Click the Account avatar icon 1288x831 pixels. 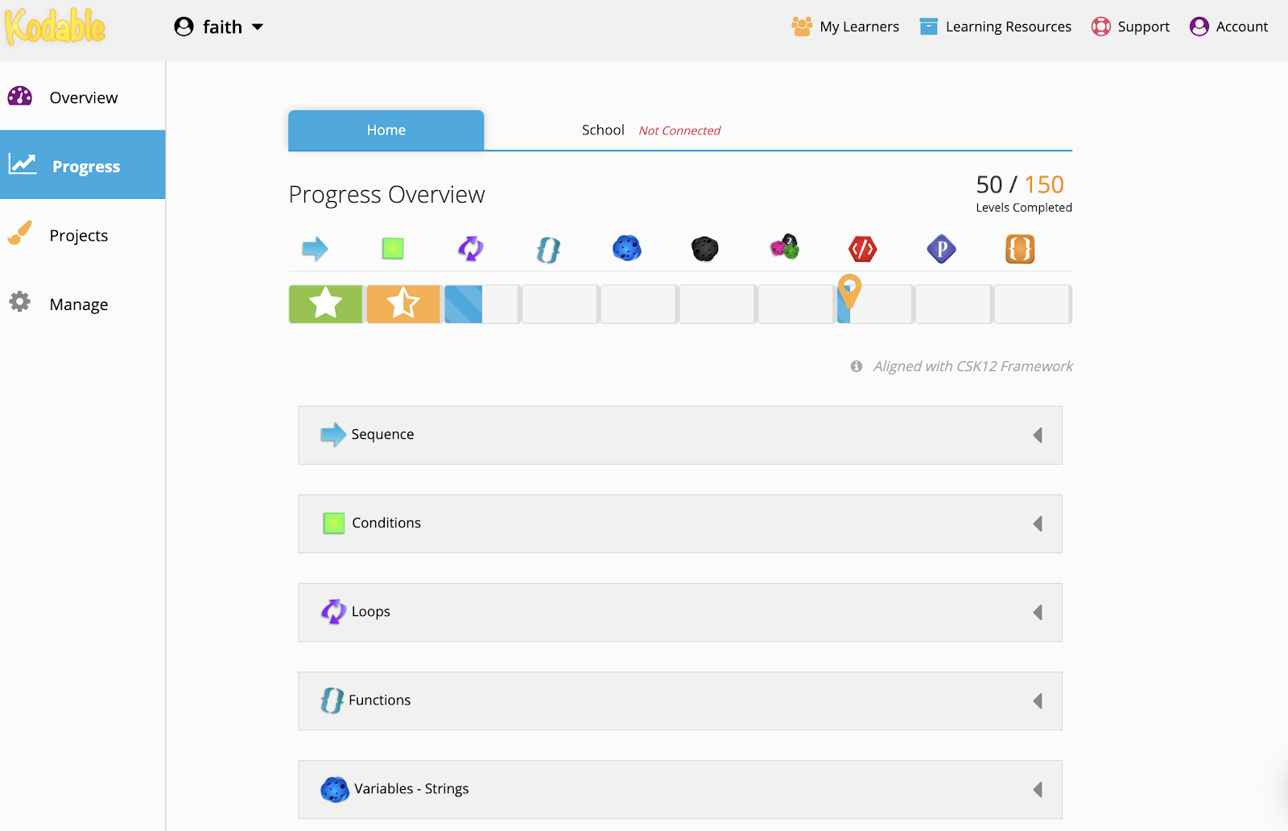coord(1199,27)
